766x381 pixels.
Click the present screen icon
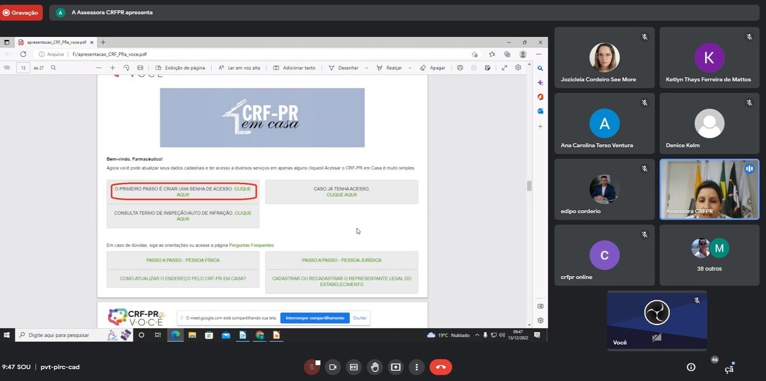396,367
